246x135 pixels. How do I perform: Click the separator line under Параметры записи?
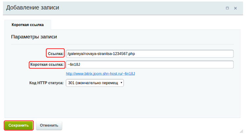point(122,44)
